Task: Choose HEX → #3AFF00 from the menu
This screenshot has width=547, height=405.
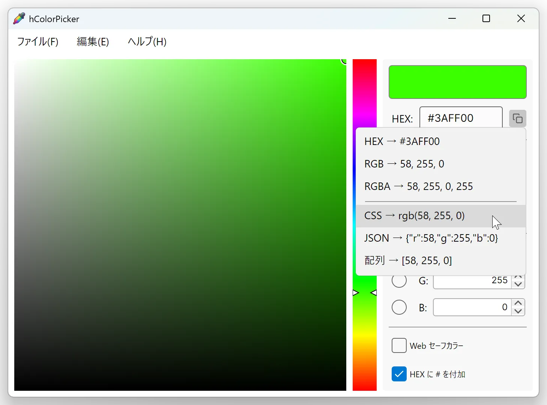Action: 402,141
